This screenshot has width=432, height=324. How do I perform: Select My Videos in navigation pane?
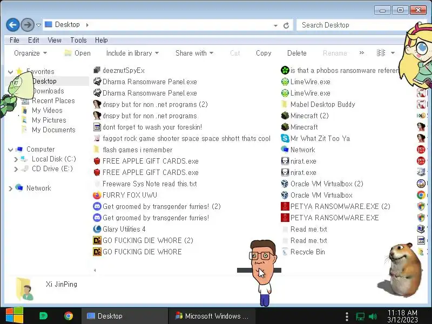click(x=47, y=110)
